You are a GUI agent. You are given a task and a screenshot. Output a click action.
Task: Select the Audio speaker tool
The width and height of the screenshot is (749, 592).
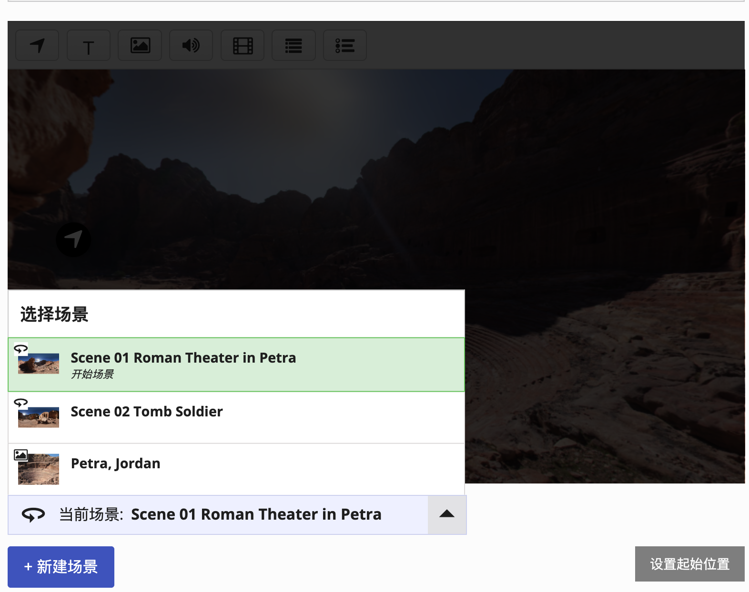click(191, 46)
